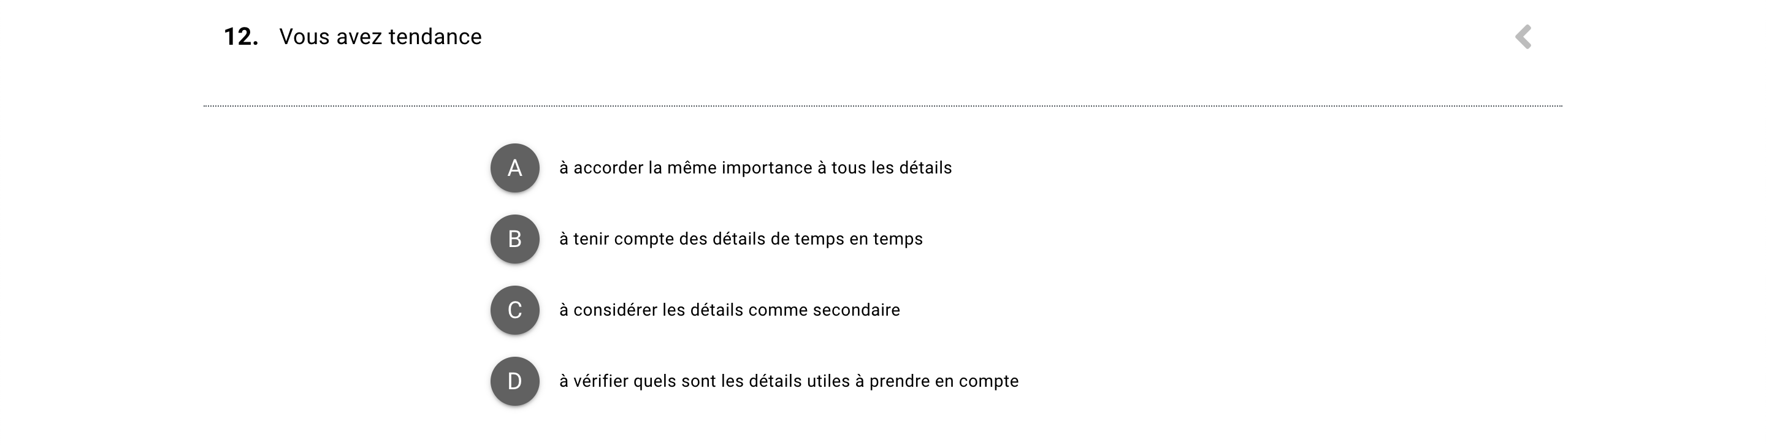Select the round A answer badge
Image resolution: width=1766 pixels, height=445 pixels.
(x=514, y=168)
